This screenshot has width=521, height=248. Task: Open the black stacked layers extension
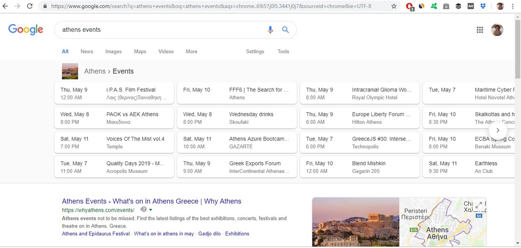point(458,6)
